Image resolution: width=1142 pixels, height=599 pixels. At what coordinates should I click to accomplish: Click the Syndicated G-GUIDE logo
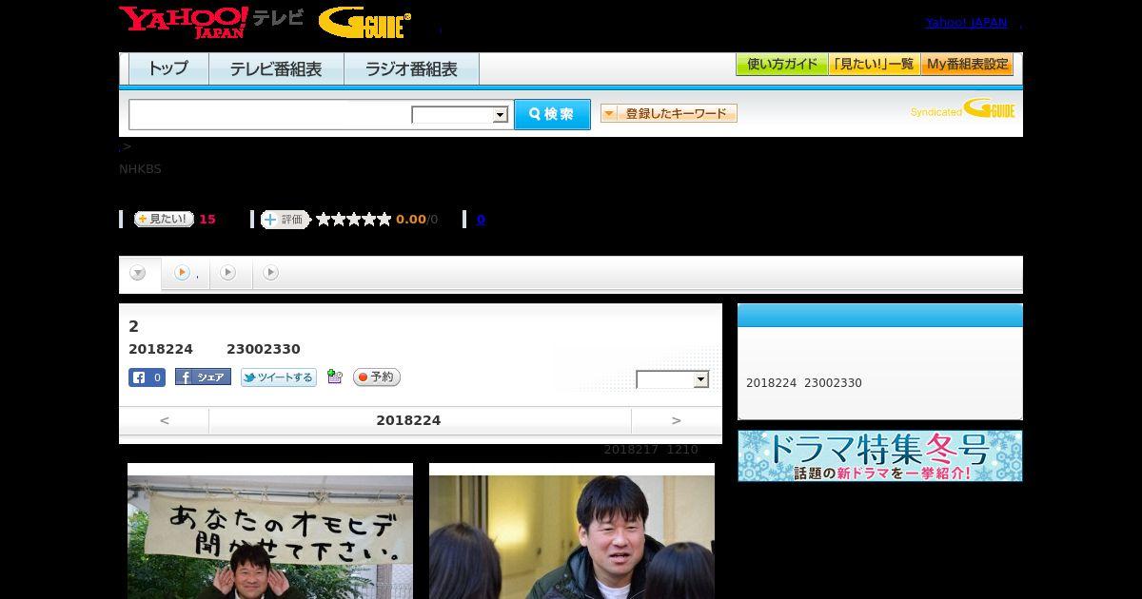pyautogui.click(x=962, y=109)
